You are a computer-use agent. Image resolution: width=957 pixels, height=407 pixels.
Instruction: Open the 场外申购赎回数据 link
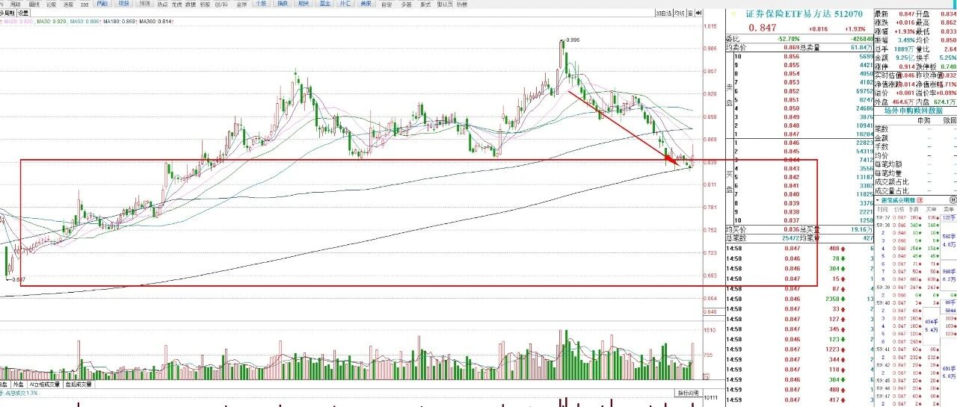pos(914,110)
